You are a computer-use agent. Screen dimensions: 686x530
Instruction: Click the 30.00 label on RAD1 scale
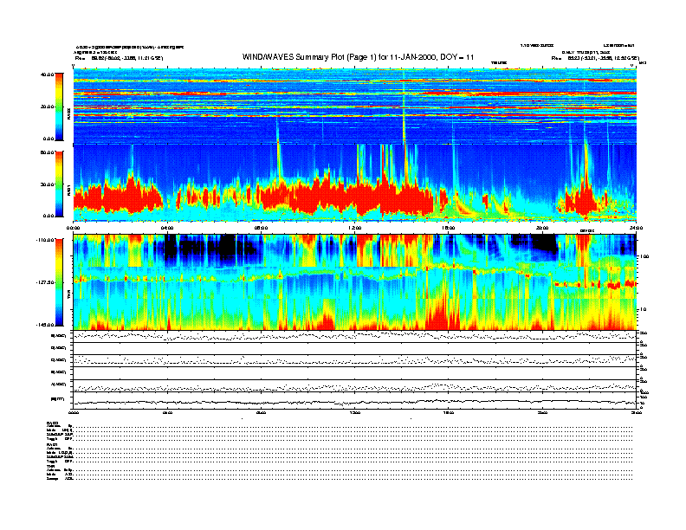click(47, 184)
